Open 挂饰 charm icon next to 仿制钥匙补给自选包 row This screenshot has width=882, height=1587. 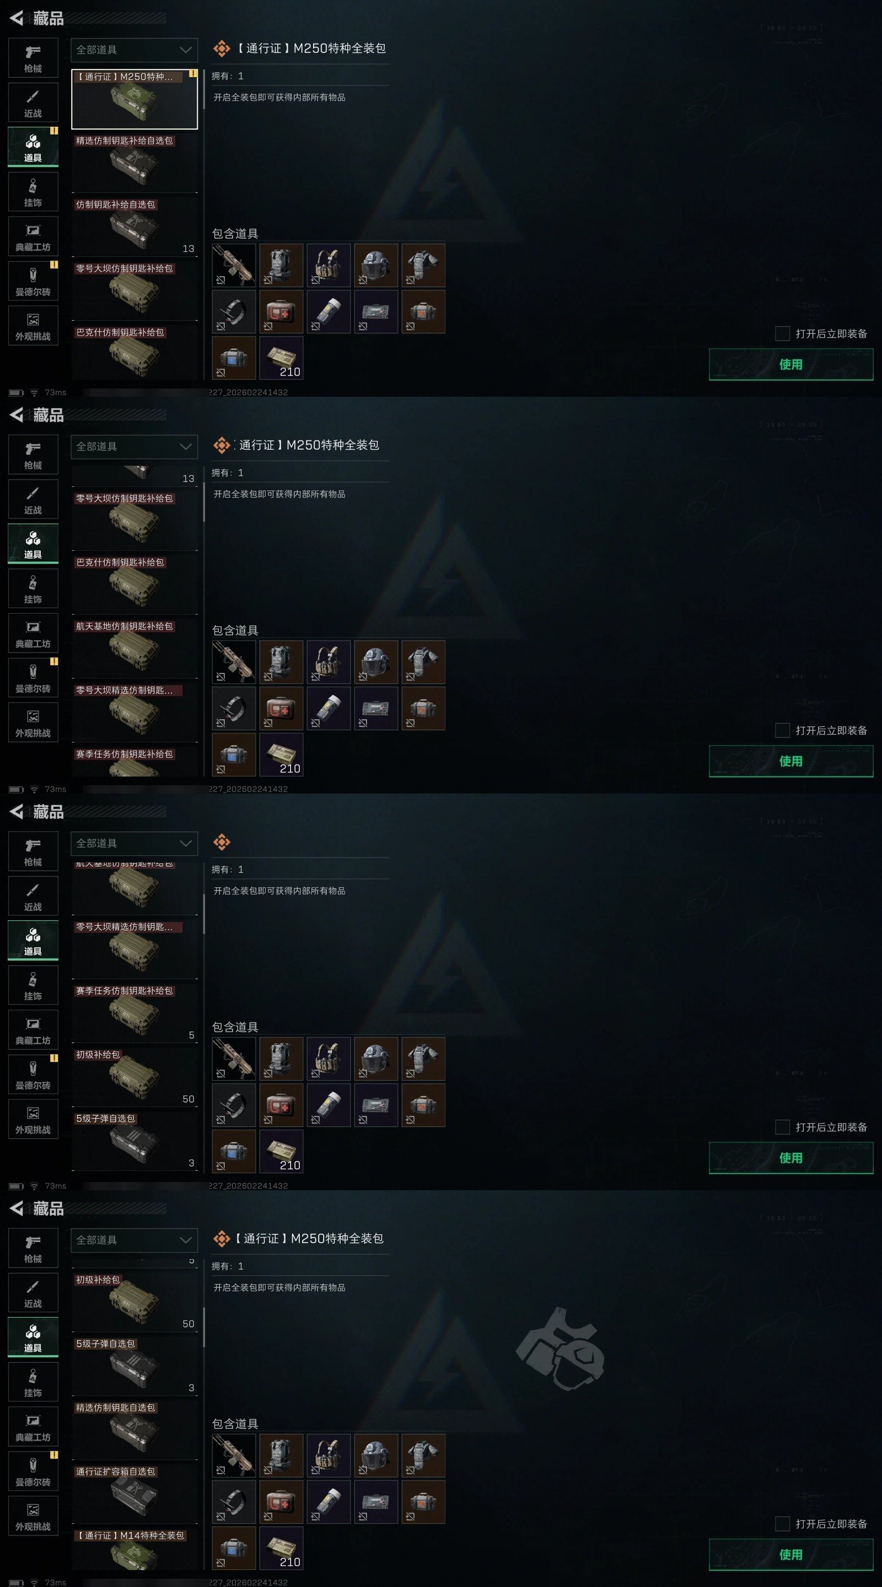coord(33,192)
